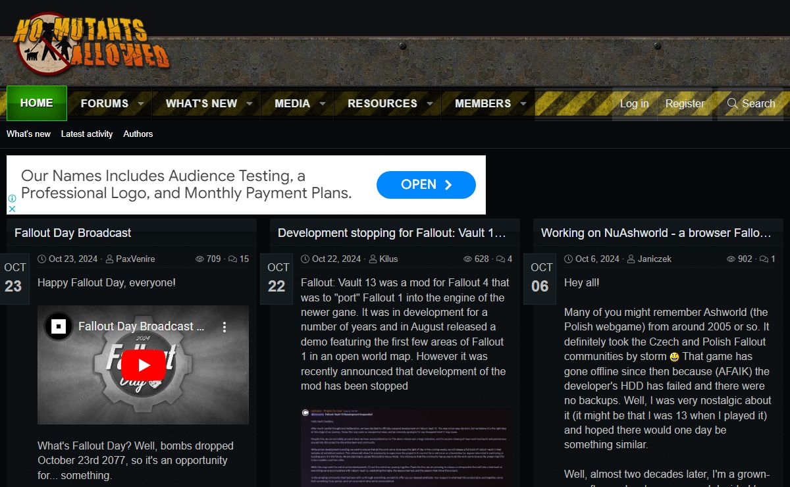Click the ad headline text
Image resolution: width=790 pixels, height=487 pixels.
186,185
